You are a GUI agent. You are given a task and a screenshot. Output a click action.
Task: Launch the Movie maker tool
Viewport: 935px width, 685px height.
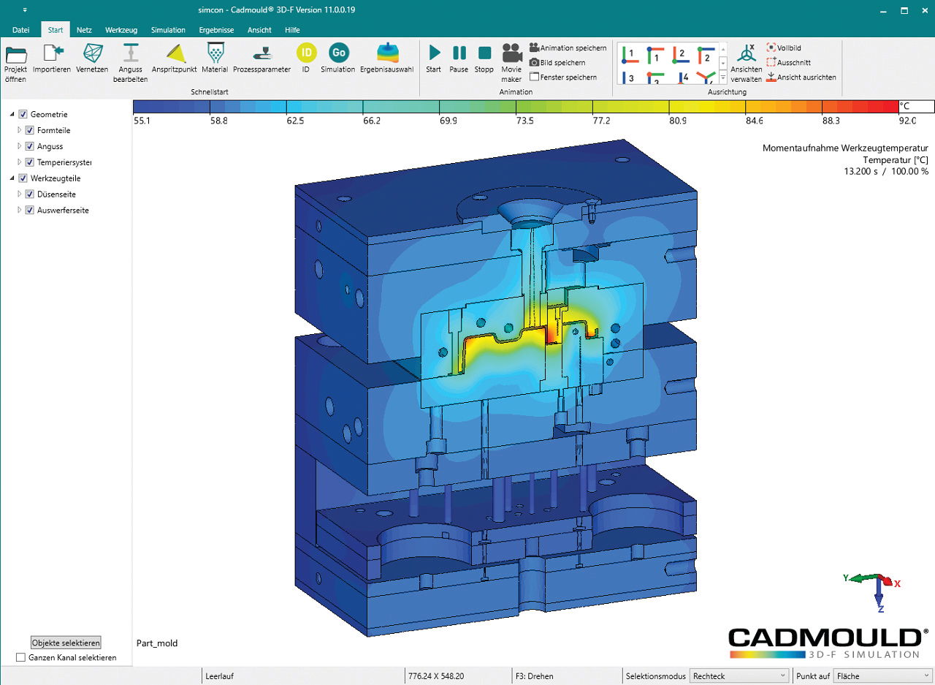511,62
